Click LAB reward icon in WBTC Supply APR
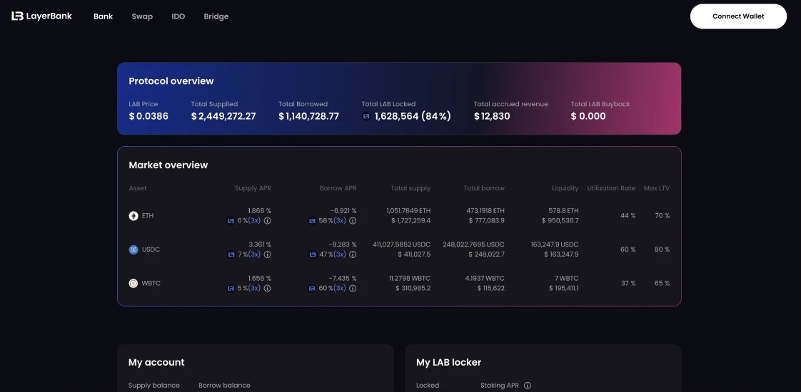 pyautogui.click(x=231, y=288)
